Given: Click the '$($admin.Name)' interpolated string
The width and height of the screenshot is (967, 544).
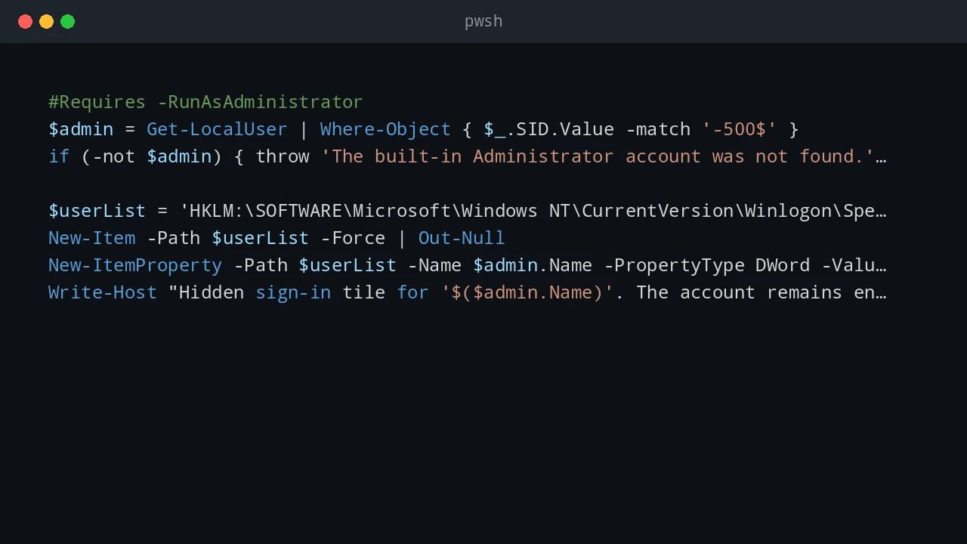Looking at the screenshot, I should (527, 292).
